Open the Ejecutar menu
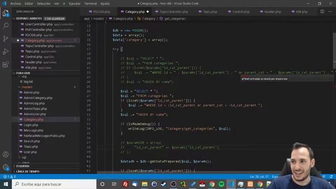The height and width of the screenshot is (189, 336). 75,4
